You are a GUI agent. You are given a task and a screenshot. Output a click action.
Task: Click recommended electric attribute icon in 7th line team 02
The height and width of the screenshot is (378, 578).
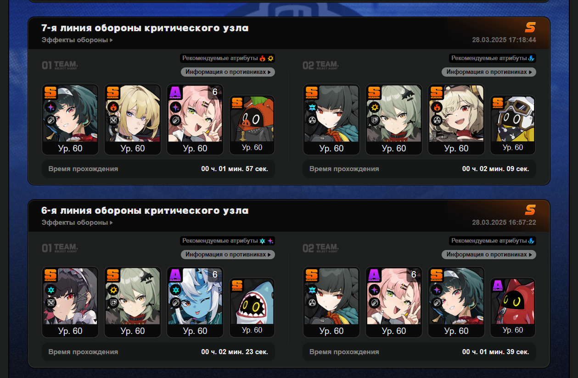(531, 58)
